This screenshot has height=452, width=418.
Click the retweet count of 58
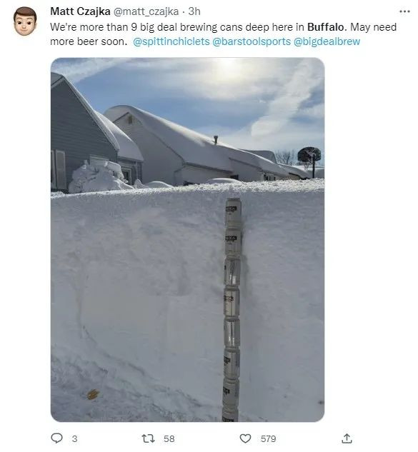click(169, 438)
